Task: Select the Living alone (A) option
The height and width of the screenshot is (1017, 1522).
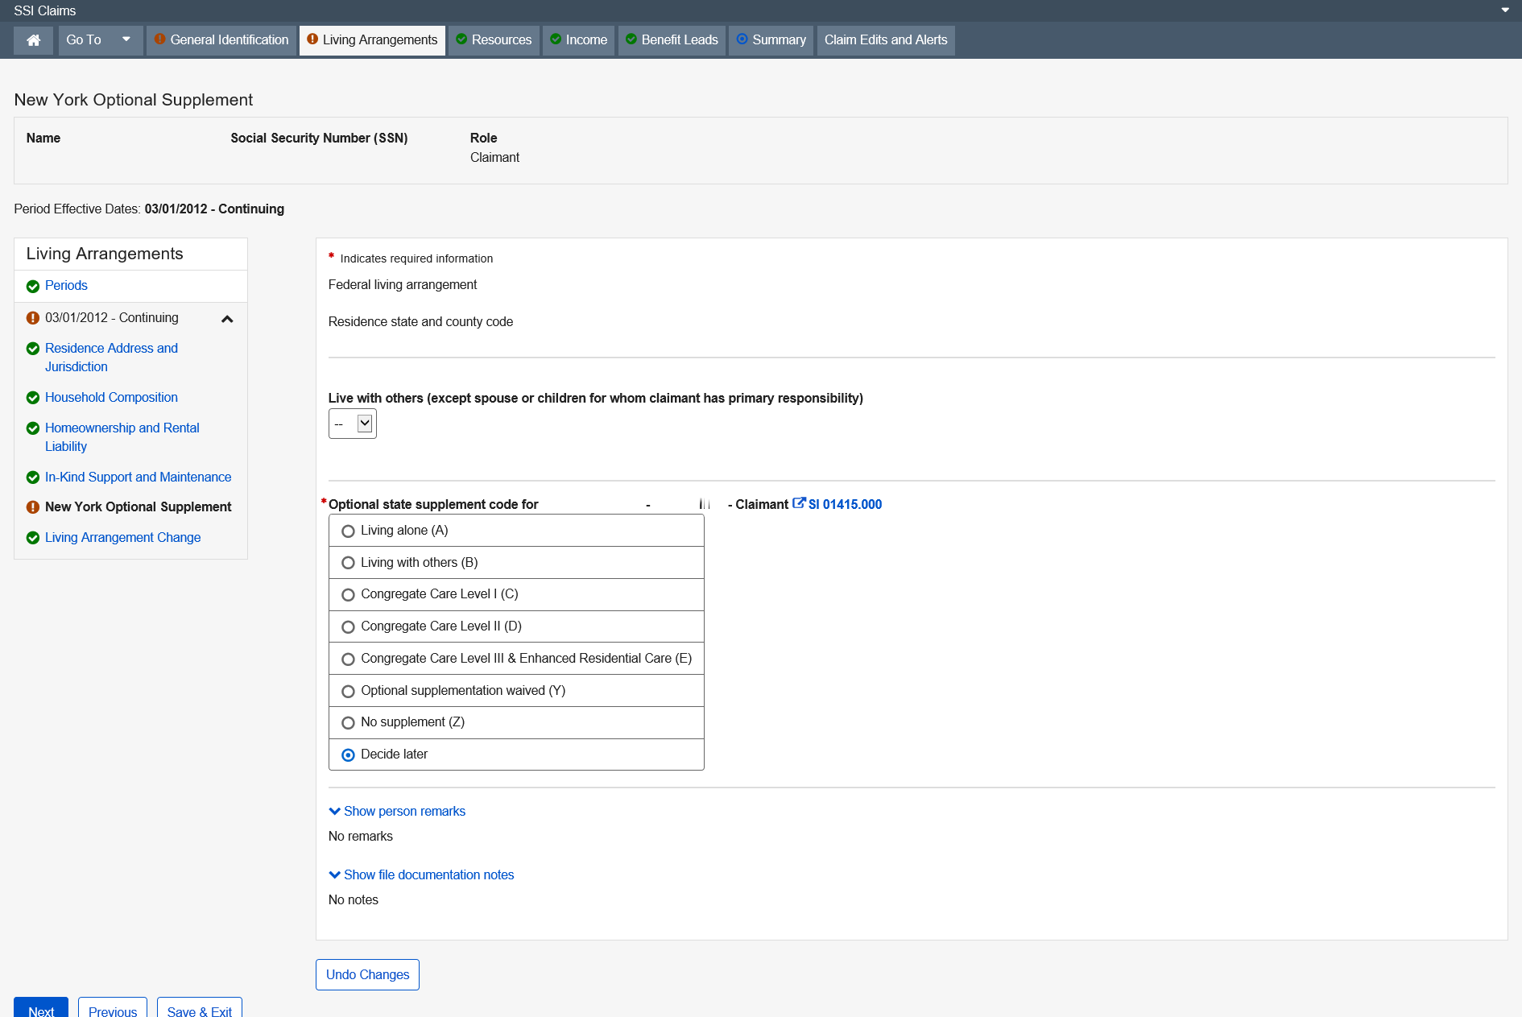Action: (x=348, y=531)
